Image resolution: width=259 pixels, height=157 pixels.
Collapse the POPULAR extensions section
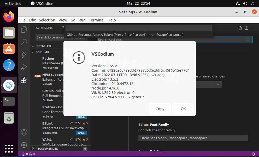pos(42,52)
